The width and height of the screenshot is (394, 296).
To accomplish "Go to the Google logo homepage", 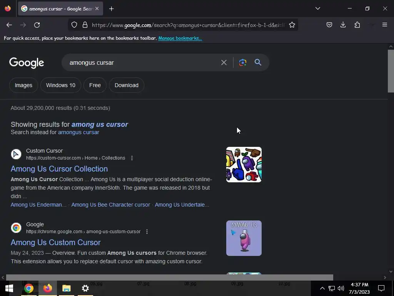I will (27, 63).
